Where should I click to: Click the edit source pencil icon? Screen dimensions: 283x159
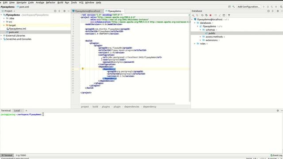(x=220, y=15)
